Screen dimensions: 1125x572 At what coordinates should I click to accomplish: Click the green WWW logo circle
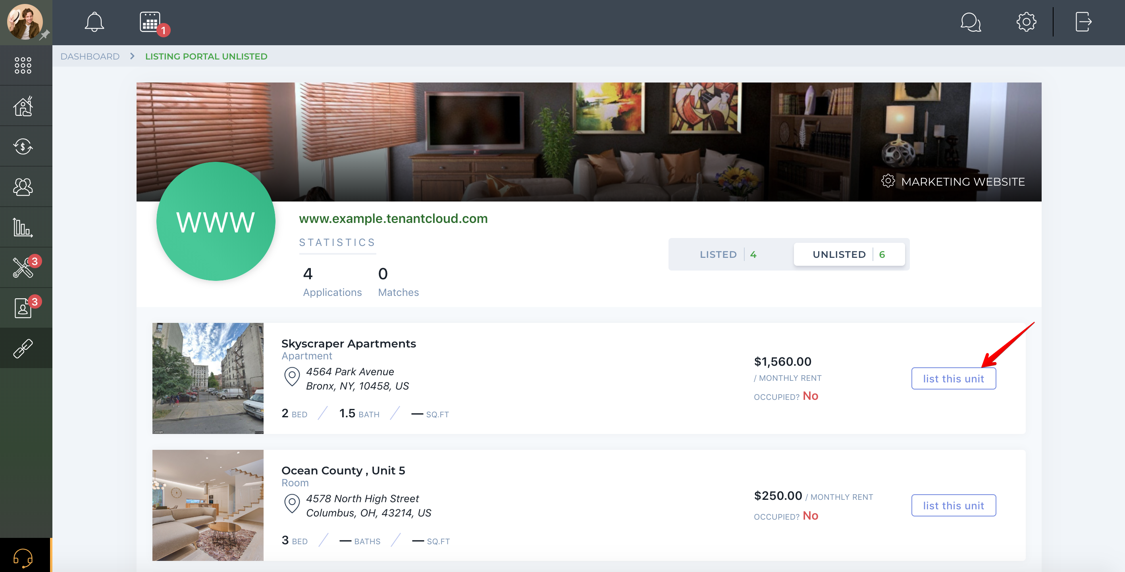coord(216,221)
